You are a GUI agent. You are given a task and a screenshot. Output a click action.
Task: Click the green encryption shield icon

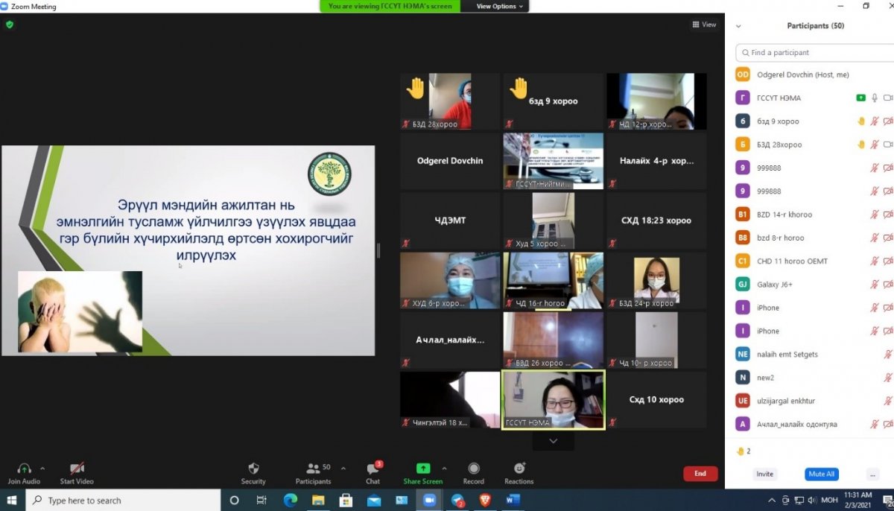point(10,25)
